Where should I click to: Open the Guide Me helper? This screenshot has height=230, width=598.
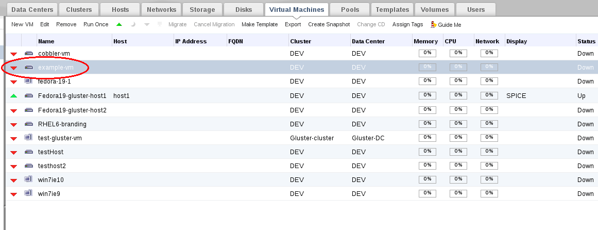point(446,25)
